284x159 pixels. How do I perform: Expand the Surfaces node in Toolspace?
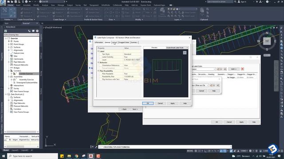tap(9, 47)
